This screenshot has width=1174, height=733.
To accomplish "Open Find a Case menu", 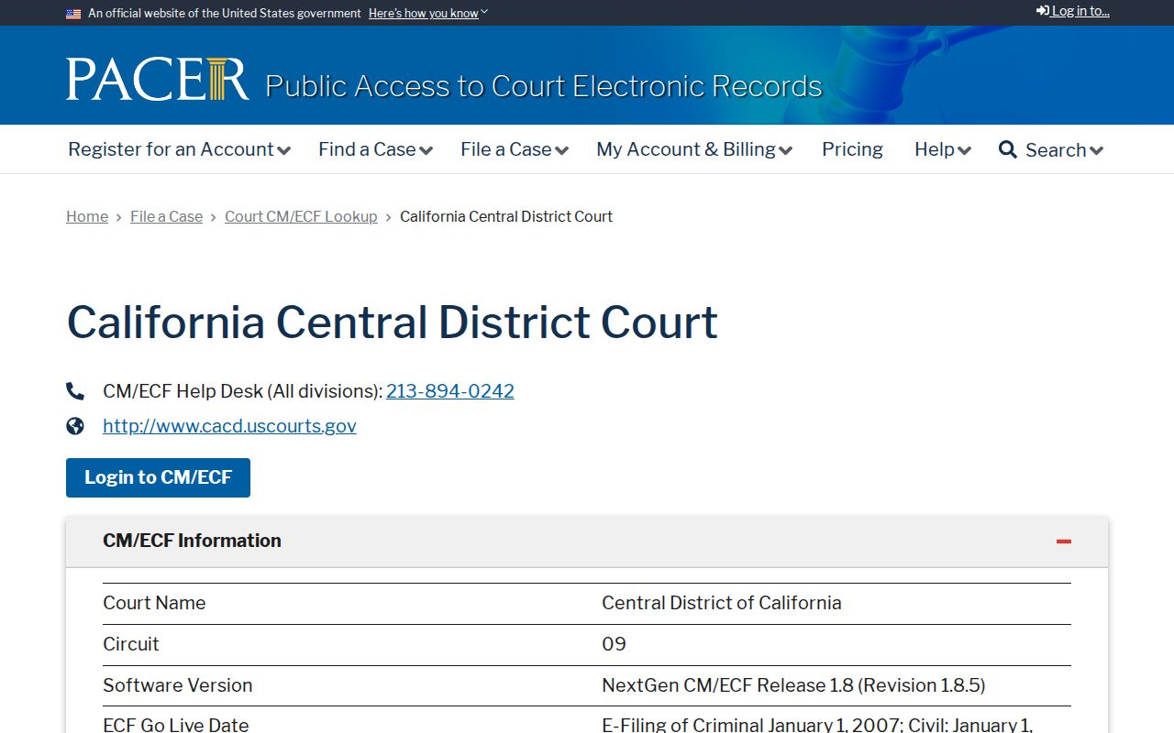I will tap(375, 149).
